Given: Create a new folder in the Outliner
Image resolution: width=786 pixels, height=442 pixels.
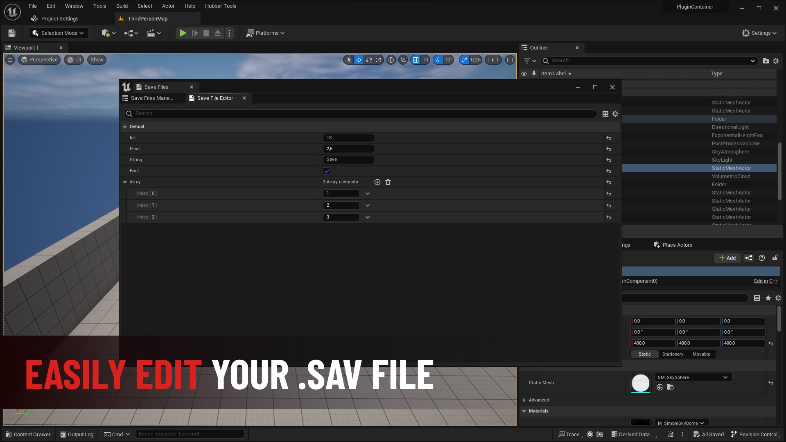Looking at the screenshot, I should [x=766, y=61].
